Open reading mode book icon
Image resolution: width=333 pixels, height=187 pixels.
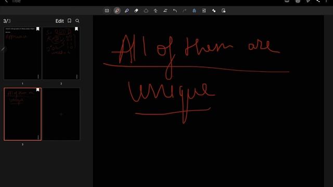coord(287,1)
